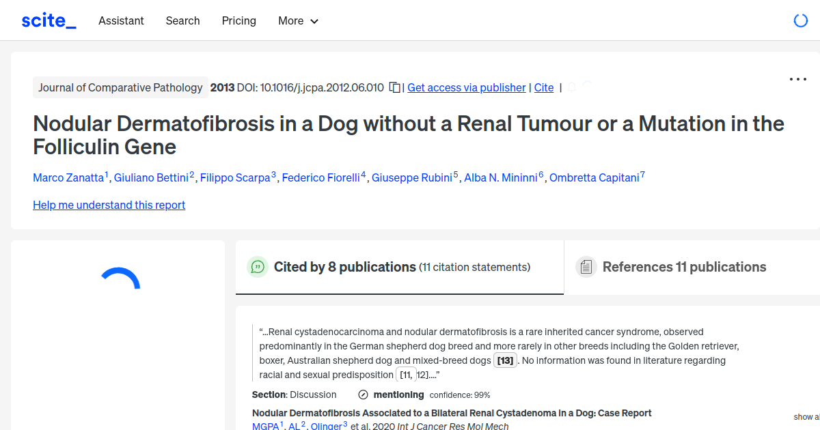Open the More navigation dropdown
Viewport: 820px width, 430px height.
click(298, 20)
